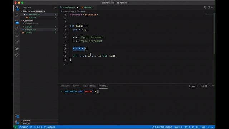The width and height of the screenshot is (229, 129).
Task: Open the Remote Explorer view
Action: 17,35
